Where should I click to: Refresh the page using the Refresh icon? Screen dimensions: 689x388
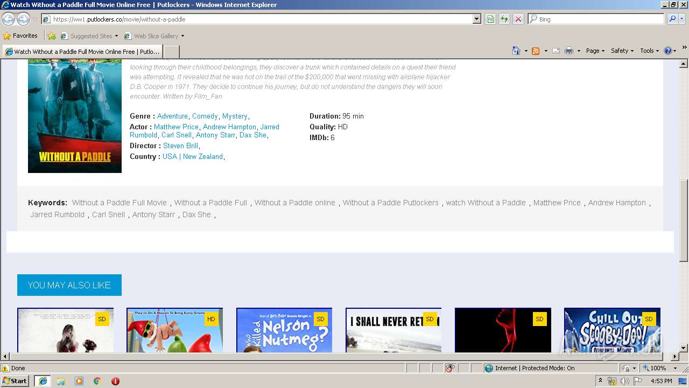pyautogui.click(x=504, y=19)
